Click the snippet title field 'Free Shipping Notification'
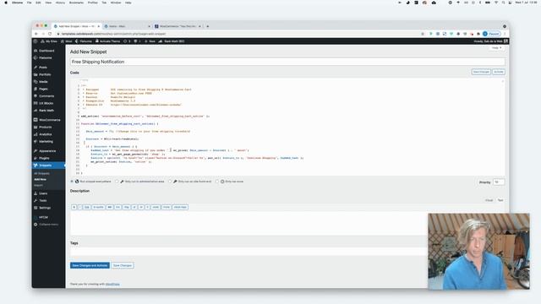Viewport: 541px width, 304px height. [287, 62]
